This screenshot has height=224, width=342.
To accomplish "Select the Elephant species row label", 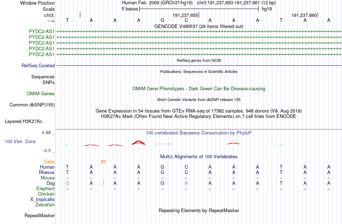I will [x=46, y=189].
